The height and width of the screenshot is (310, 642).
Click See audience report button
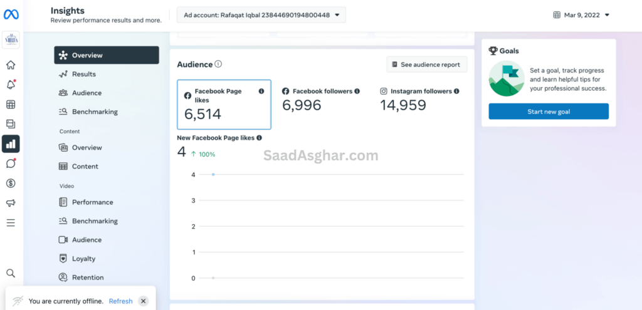tap(426, 65)
